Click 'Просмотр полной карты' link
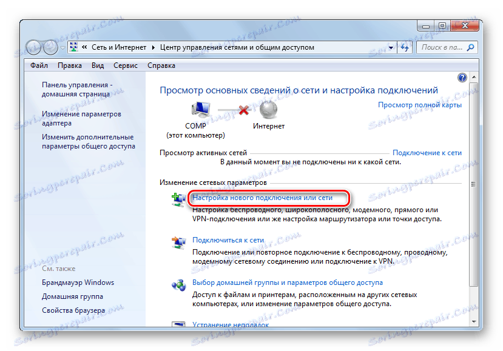 point(420,105)
